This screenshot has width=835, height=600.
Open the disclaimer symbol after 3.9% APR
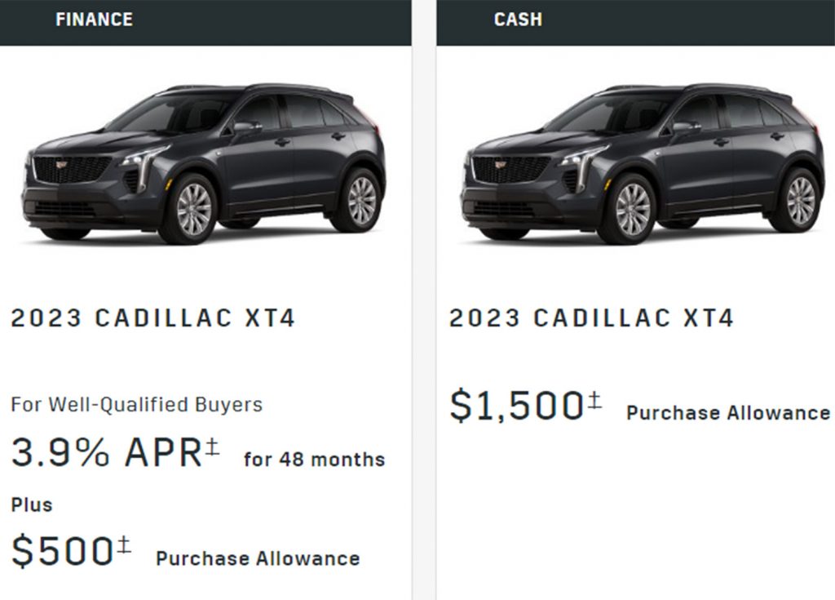coord(212,447)
